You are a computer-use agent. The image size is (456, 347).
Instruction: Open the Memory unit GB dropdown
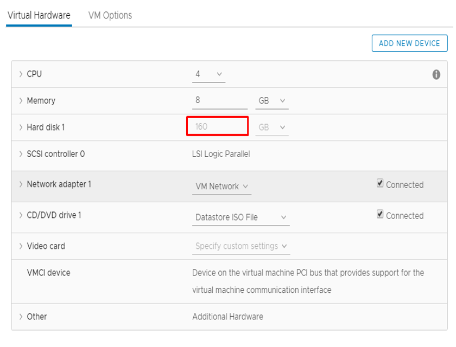(x=271, y=101)
